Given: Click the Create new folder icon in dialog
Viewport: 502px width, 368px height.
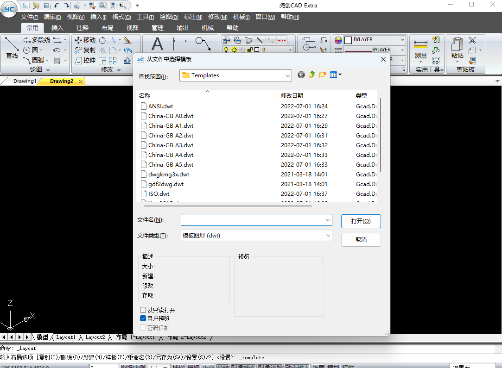Looking at the screenshot, I should click(323, 75).
